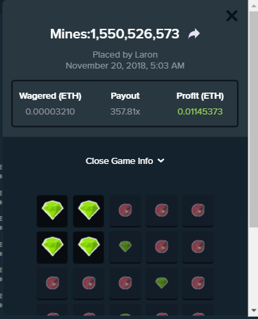The image size is (258, 319).
Task: Click the Payout column label
Action: [x=125, y=96]
